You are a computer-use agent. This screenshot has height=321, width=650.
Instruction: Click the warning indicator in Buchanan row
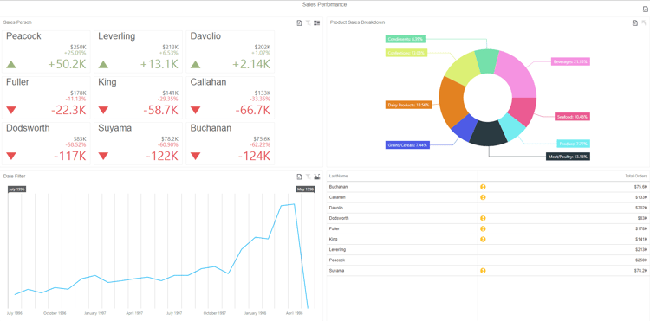click(x=483, y=187)
